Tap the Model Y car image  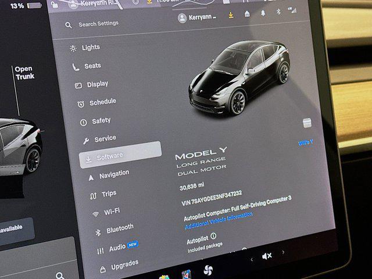click(239, 78)
